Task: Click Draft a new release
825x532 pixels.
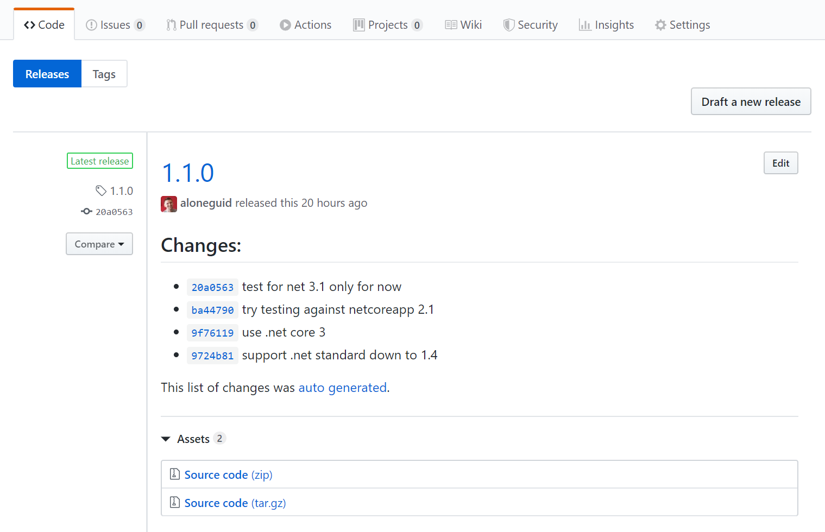Action: [x=751, y=102]
